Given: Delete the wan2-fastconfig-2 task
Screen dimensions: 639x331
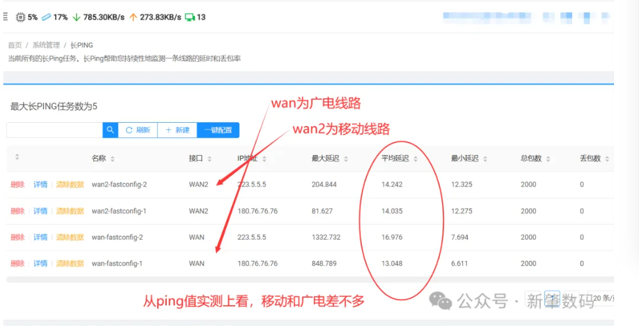Looking at the screenshot, I should 18,185.
